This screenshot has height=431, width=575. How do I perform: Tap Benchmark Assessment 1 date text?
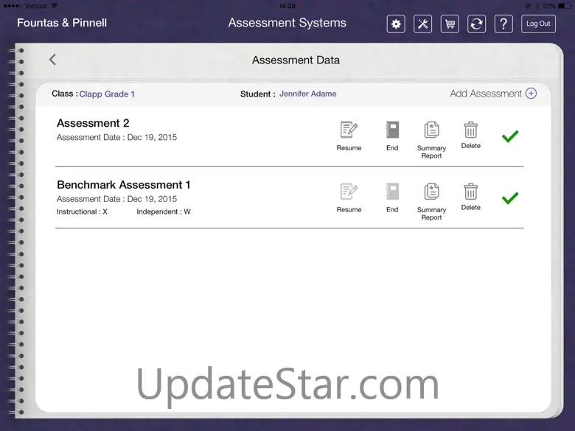click(116, 199)
